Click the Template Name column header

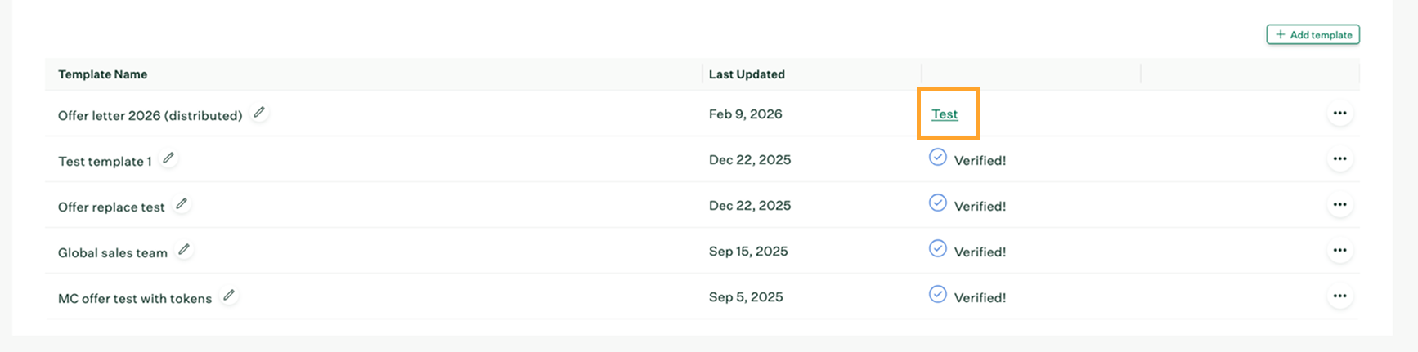pos(103,74)
